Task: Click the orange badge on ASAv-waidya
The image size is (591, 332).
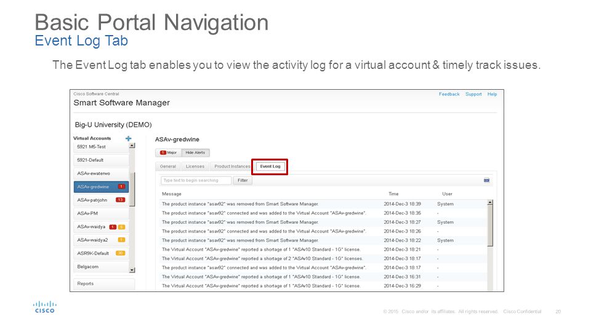Action: click(121, 227)
